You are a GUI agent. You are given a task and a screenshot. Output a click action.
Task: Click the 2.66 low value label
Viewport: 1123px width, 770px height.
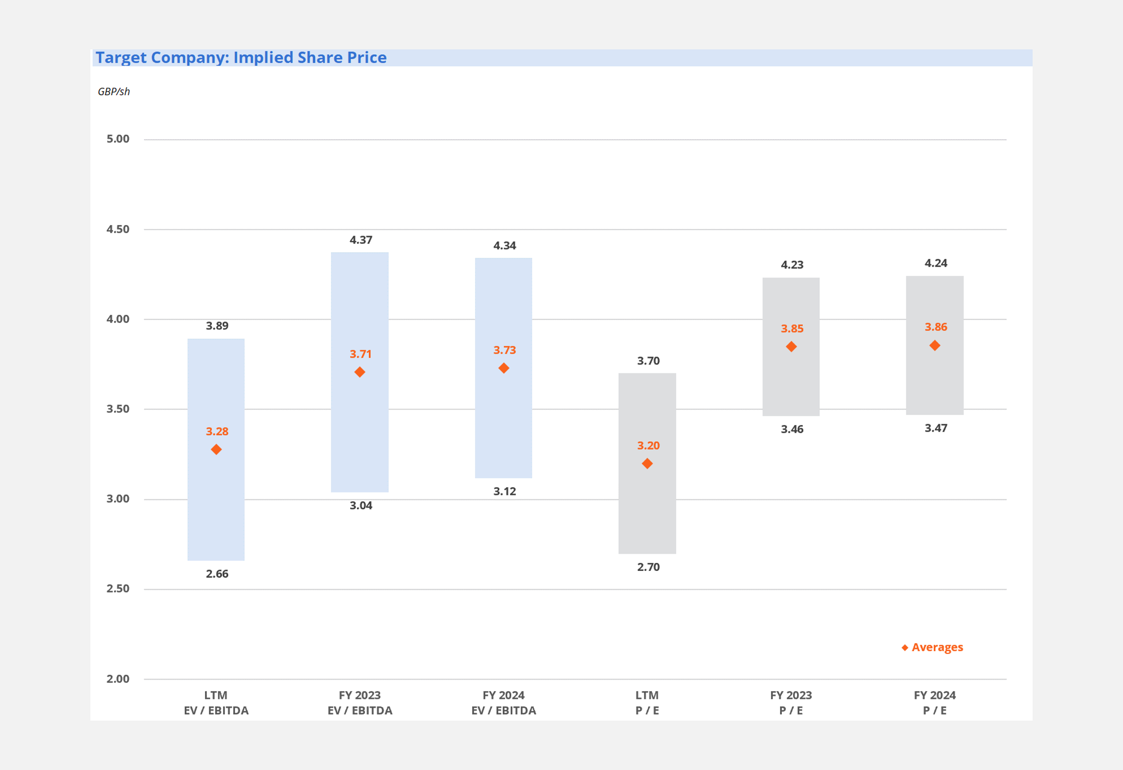[217, 574]
